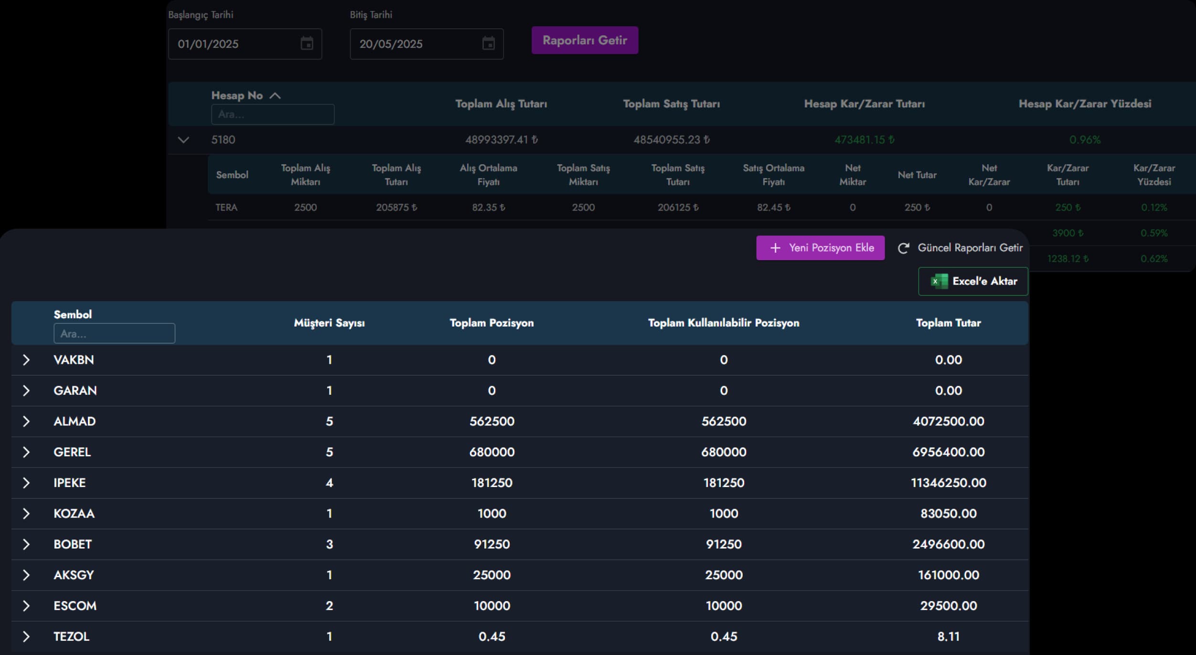
Task: Expand the BOBET row chevron
Action: point(26,544)
